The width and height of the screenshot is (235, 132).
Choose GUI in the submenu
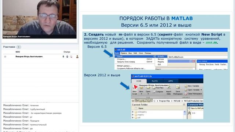tap(161, 65)
